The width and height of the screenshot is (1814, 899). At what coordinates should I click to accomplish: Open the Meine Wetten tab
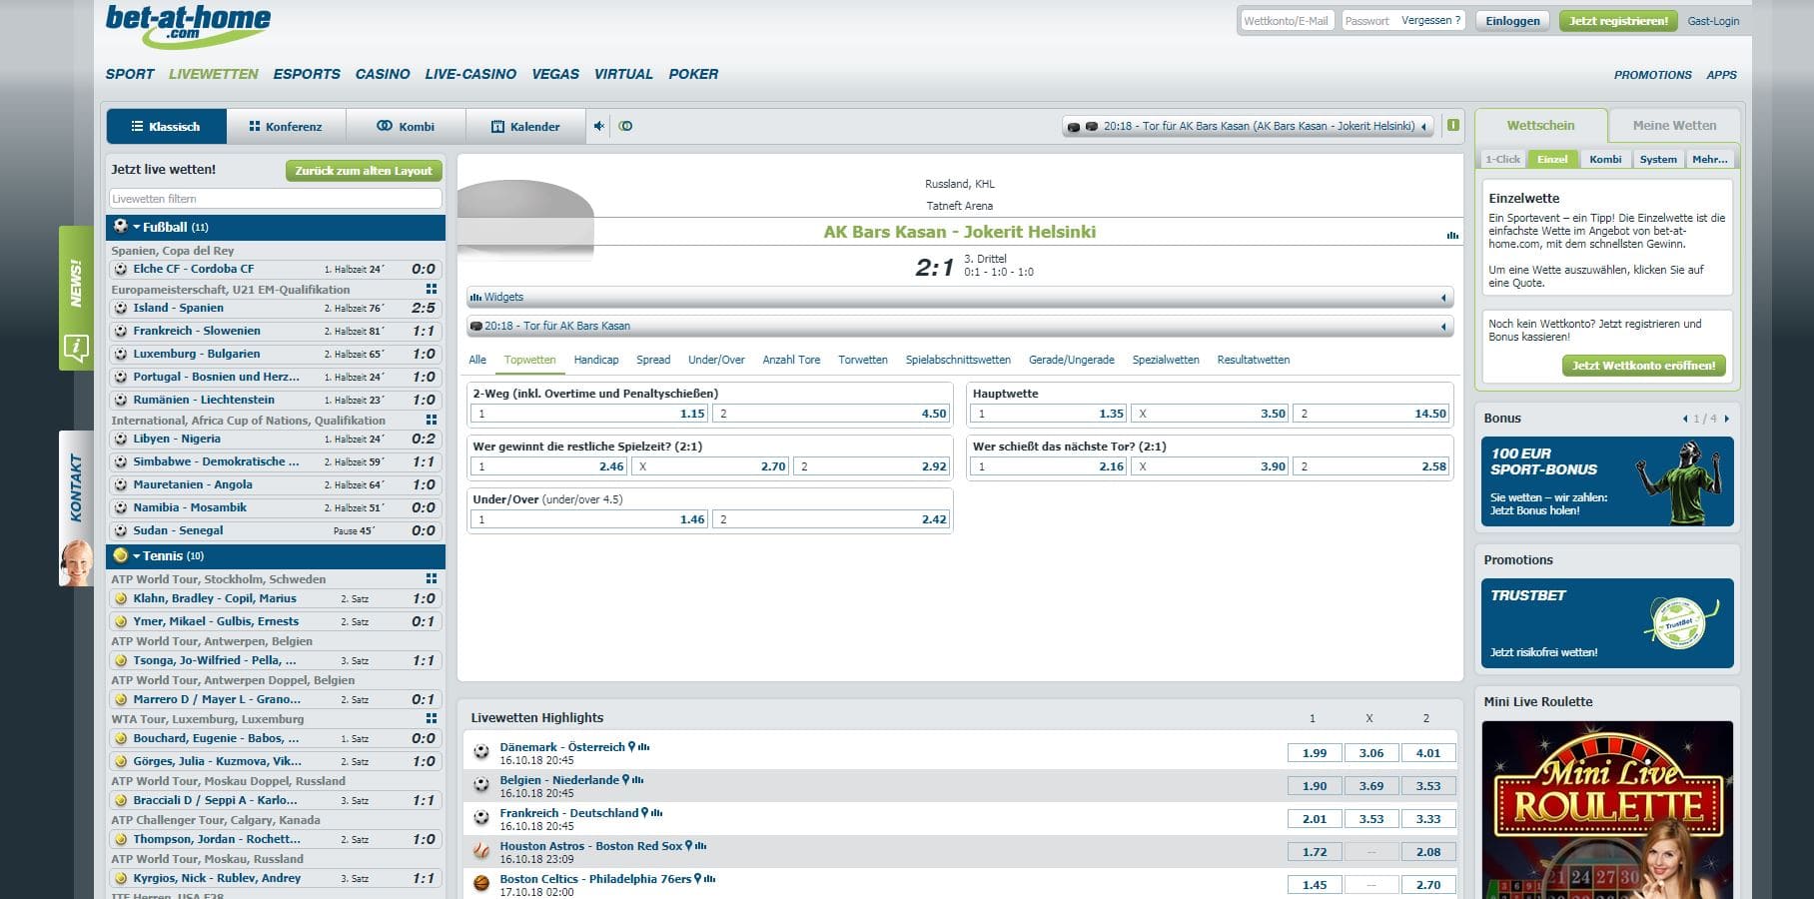(1674, 126)
